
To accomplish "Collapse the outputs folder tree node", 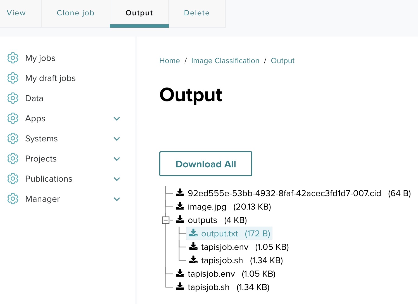I will 166,220.
